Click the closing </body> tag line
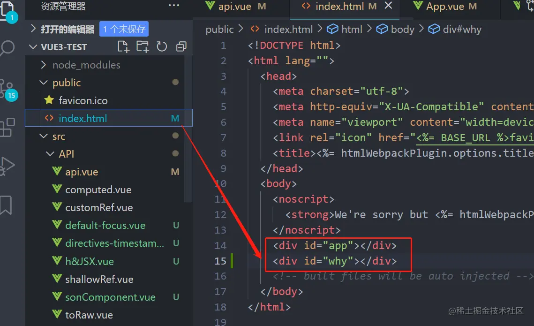The width and height of the screenshot is (534, 326). coord(282,292)
